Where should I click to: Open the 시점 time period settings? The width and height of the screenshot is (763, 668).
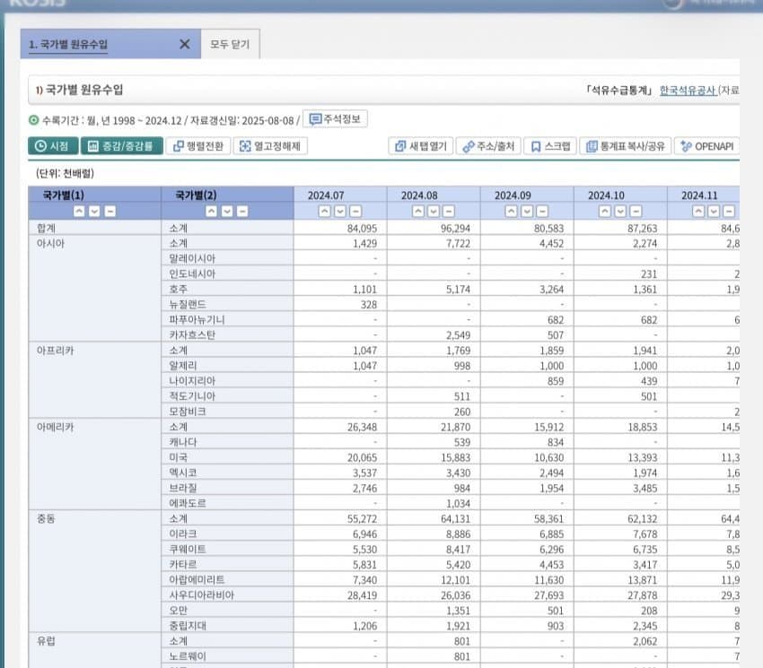pos(52,146)
